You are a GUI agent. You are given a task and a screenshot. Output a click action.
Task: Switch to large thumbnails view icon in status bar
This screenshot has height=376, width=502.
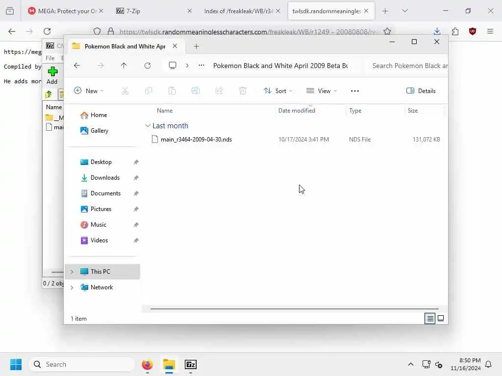[441, 318]
